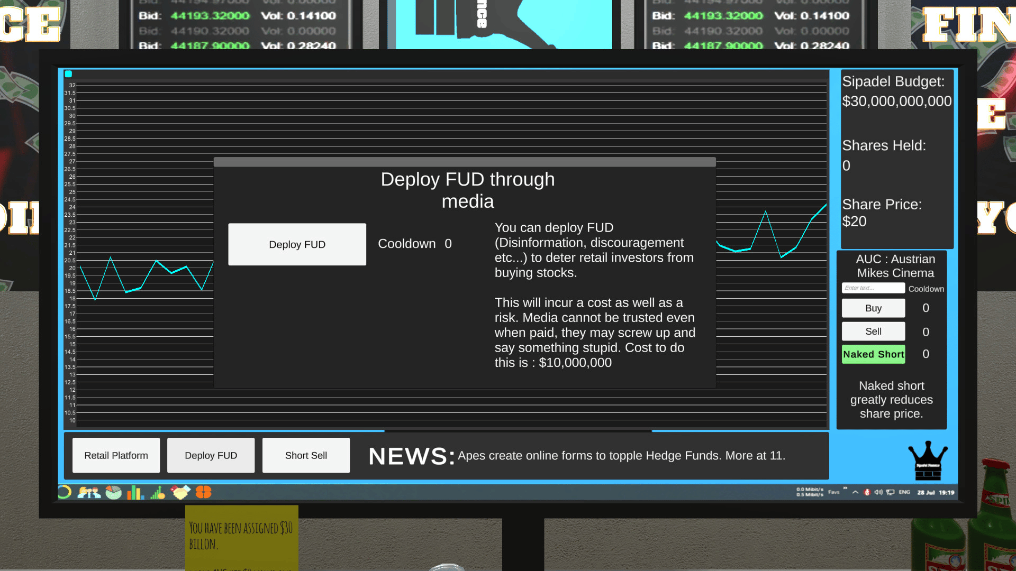Open the handshake deal taskbar icon
Image resolution: width=1016 pixels, height=571 pixels.
pyautogui.click(x=180, y=492)
